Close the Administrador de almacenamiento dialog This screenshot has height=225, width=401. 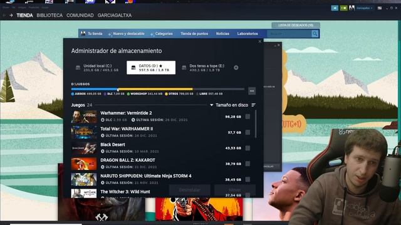(260, 41)
